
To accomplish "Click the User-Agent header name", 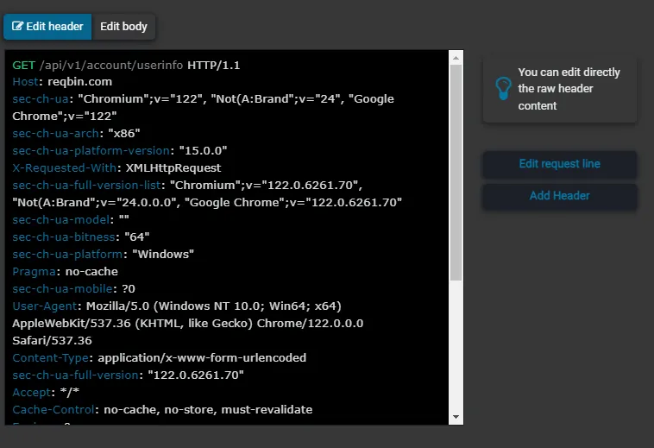I will pyautogui.click(x=45, y=306).
